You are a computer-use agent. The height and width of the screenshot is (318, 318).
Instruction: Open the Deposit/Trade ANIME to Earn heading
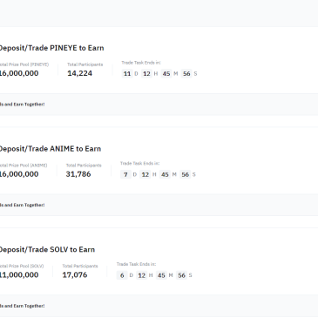click(51, 149)
